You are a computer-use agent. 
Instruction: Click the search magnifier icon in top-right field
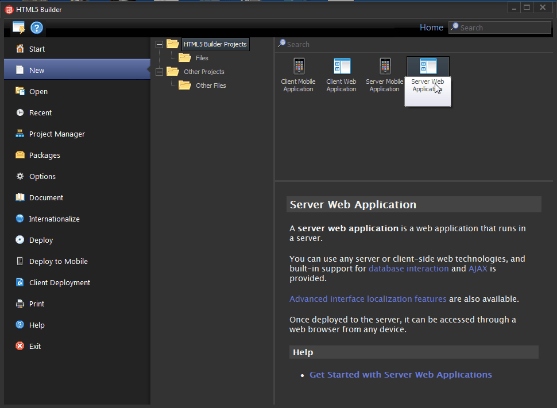pos(454,27)
